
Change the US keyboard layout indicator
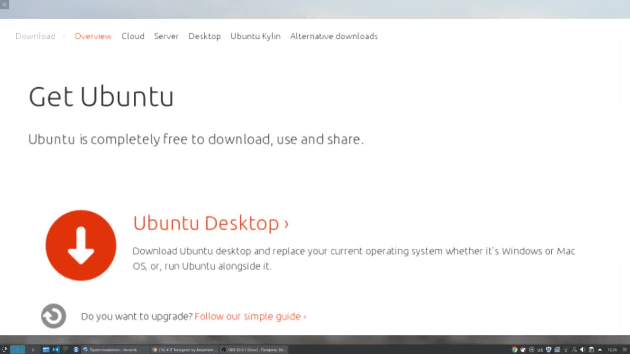(x=540, y=350)
